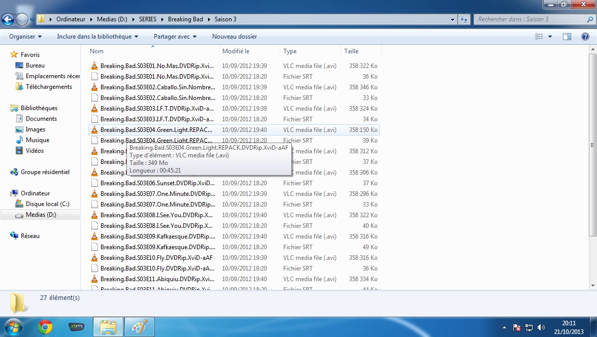Viewport: 597px width, 337px height.
Task: Click the Nouveau dossier button
Action: point(235,37)
